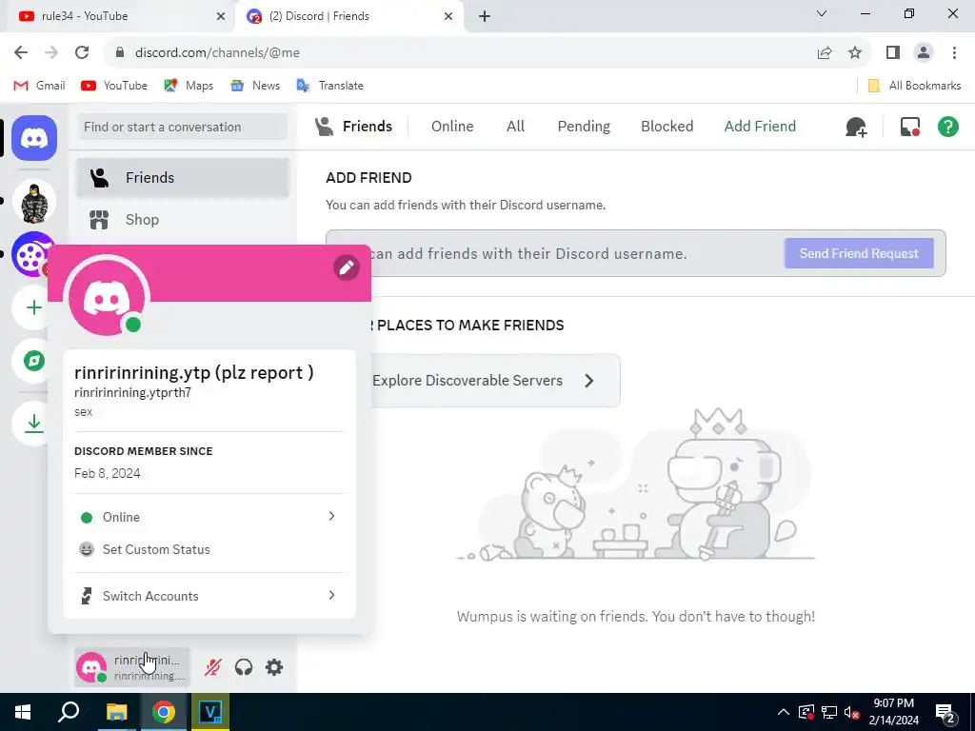Select Set Custom Status option
Screen dimensions: 975x731
(x=209, y=549)
